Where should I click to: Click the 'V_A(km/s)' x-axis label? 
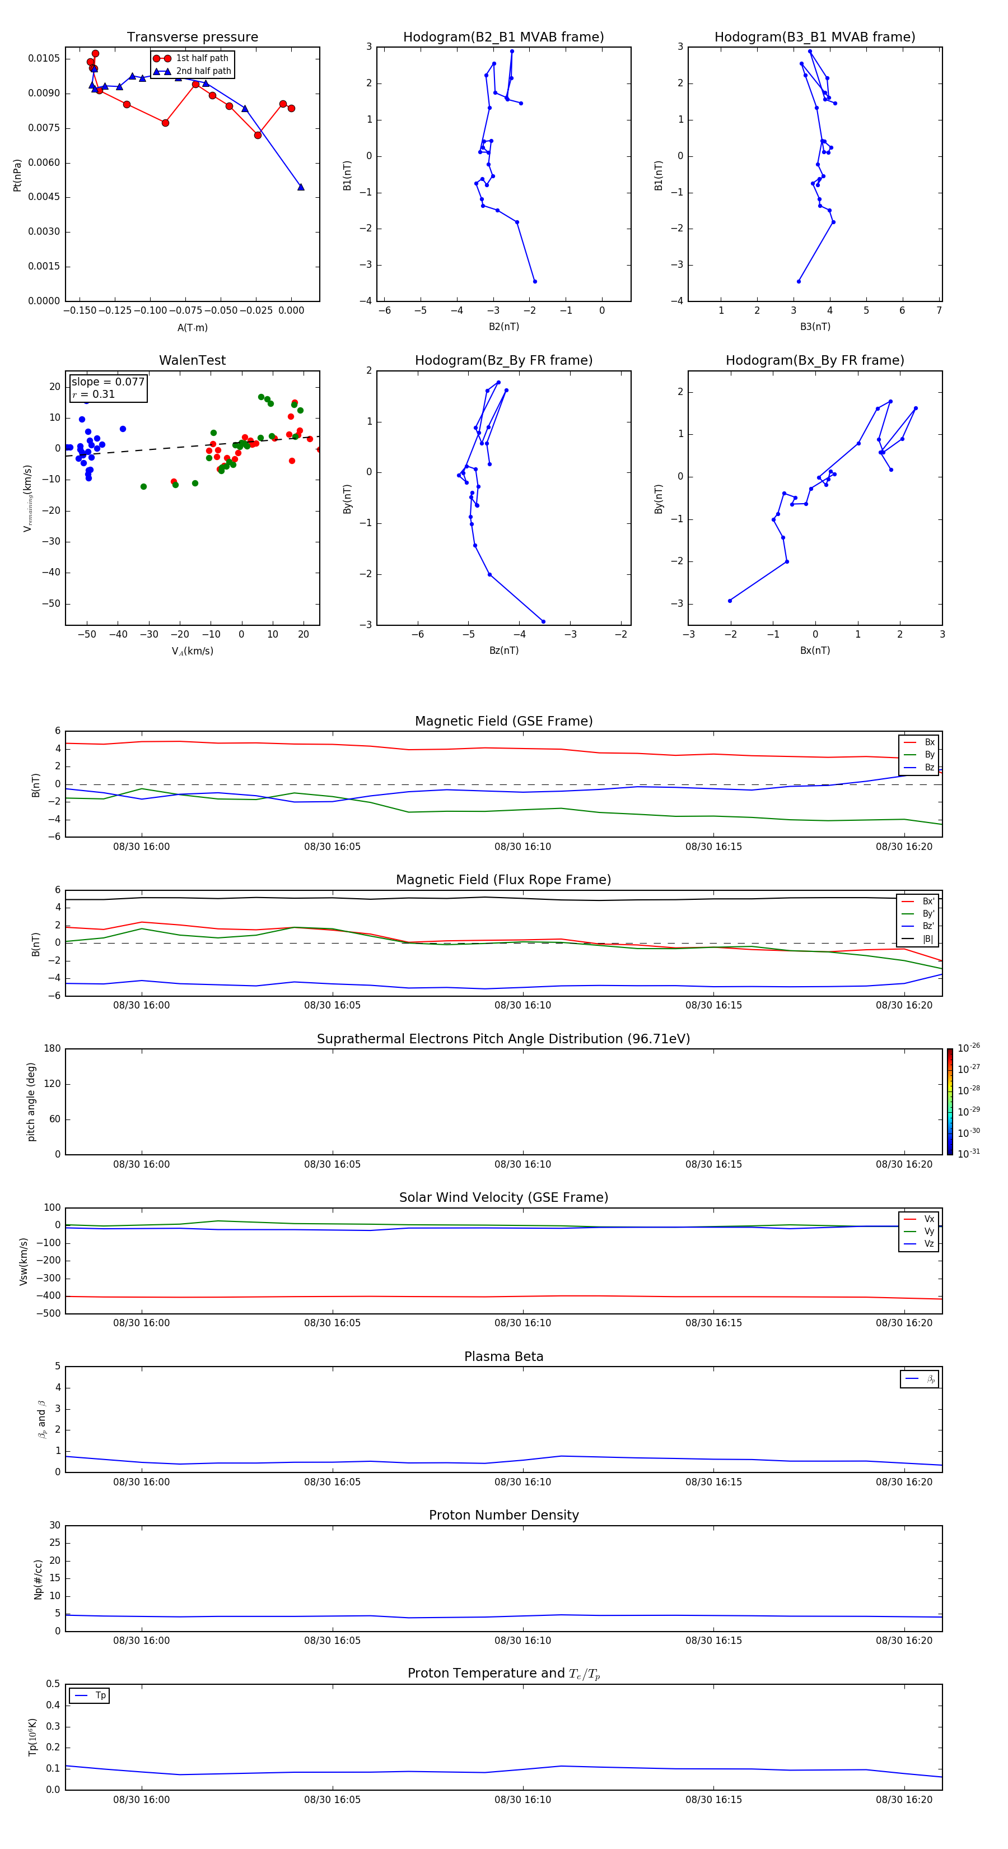(x=192, y=651)
